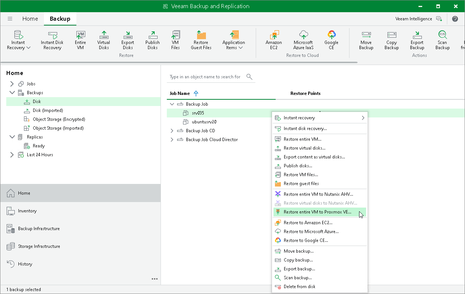Viewport: 465px width, 294px height.
Task: Open the Application Items dropdown
Action: coord(234,40)
